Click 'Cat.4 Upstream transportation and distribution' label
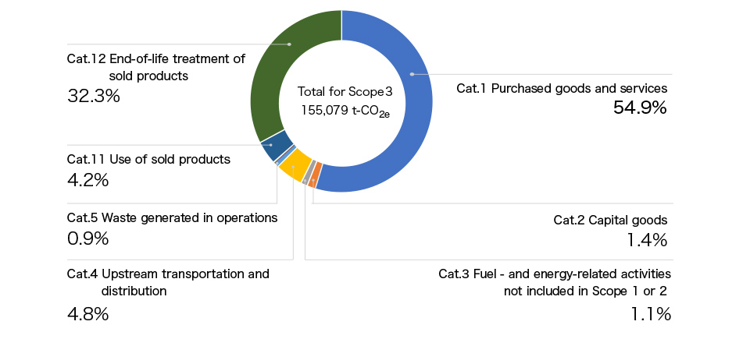 168,274
